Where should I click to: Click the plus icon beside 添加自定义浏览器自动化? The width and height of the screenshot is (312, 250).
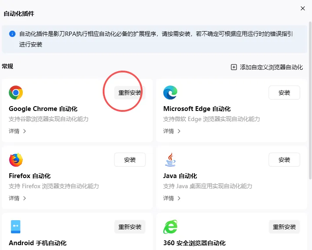click(x=234, y=67)
